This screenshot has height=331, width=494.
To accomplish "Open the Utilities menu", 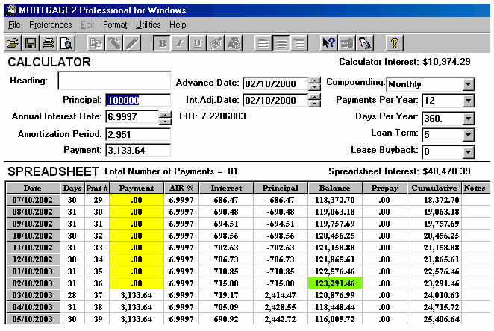I will tap(148, 25).
